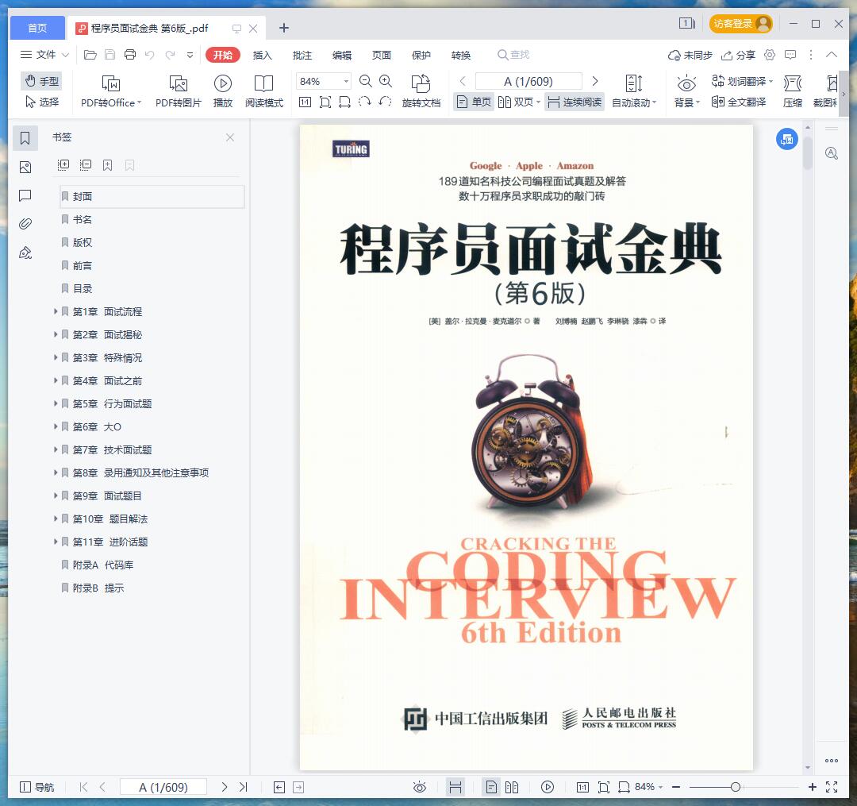The height and width of the screenshot is (806, 857).
Task: Toggle eye protection mode in status bar
Action: 419,787
